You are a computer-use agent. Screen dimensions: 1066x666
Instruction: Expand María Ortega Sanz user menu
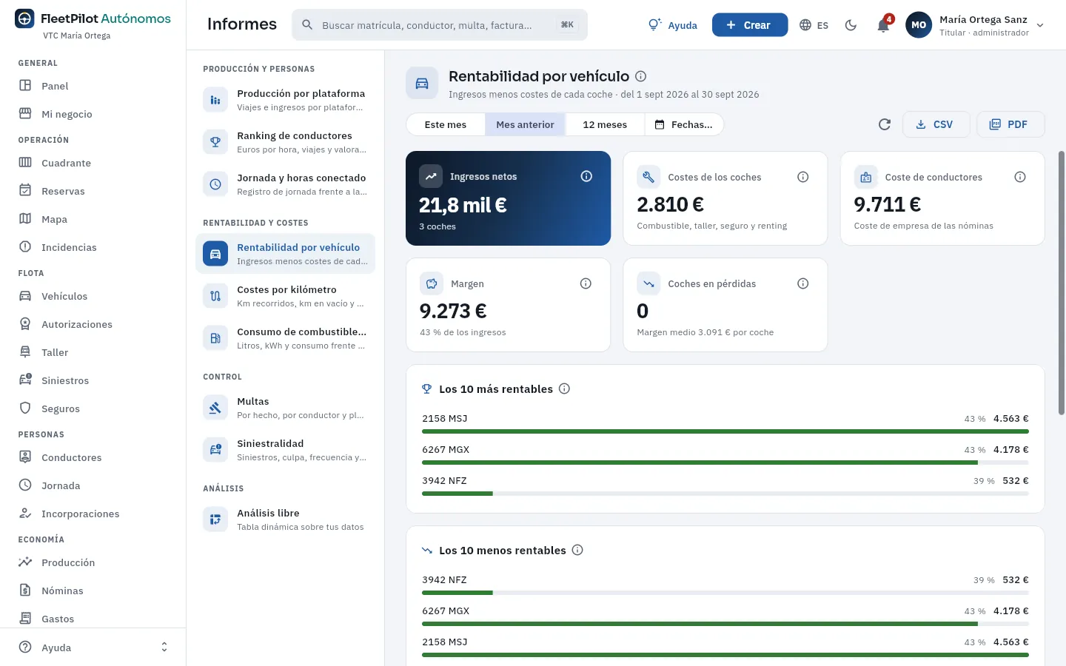(x=975, y=25)
